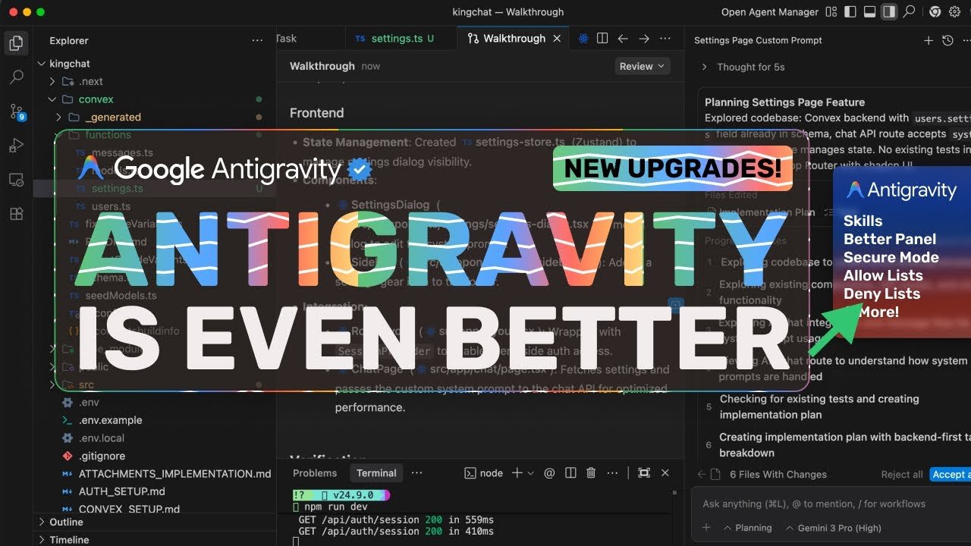Kill terminal with the trash icon

click(x=591, y=473)
